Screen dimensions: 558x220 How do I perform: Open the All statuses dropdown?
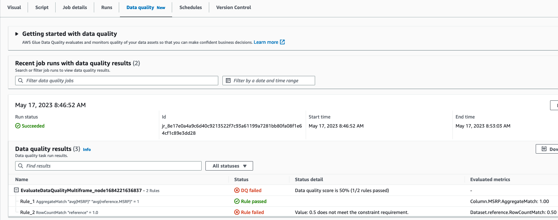pos(229,166)
